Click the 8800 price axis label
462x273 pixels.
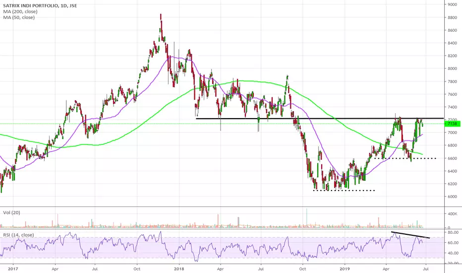pos(452,17)
